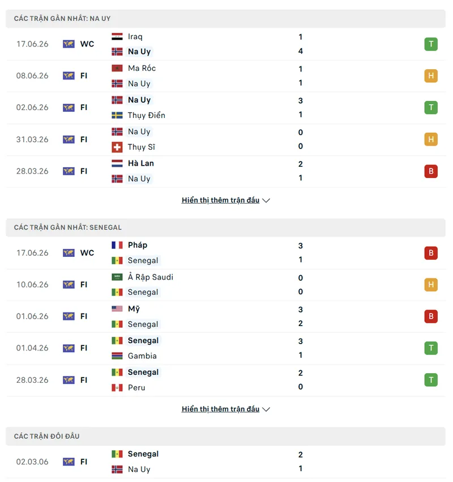Expand more Na Uy matches via chevron
Image resolution: width=453 pixels, height=482 pixels.
coord(266,200)
